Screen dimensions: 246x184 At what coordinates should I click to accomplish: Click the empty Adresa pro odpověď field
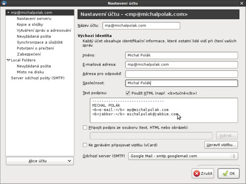182,74
